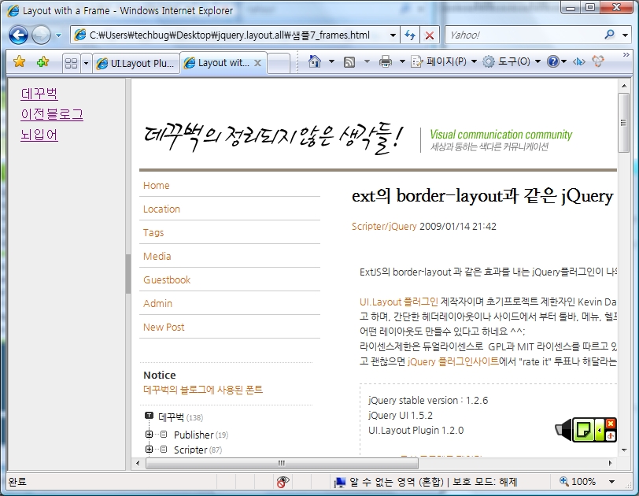This screenshot has width=639, height=496.
Task: Expand the address bar history dropdown
Action: [393, 35]
